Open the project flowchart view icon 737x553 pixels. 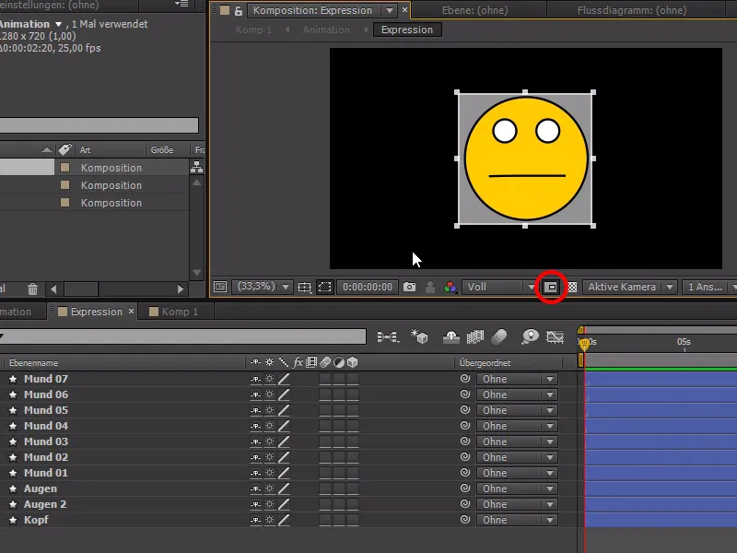pos(196,167)
